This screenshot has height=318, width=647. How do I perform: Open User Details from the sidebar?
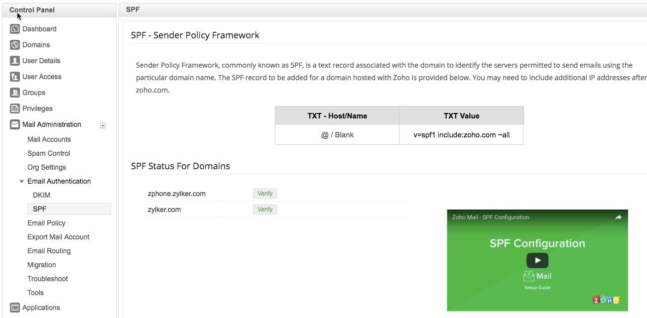coord(15,61)
